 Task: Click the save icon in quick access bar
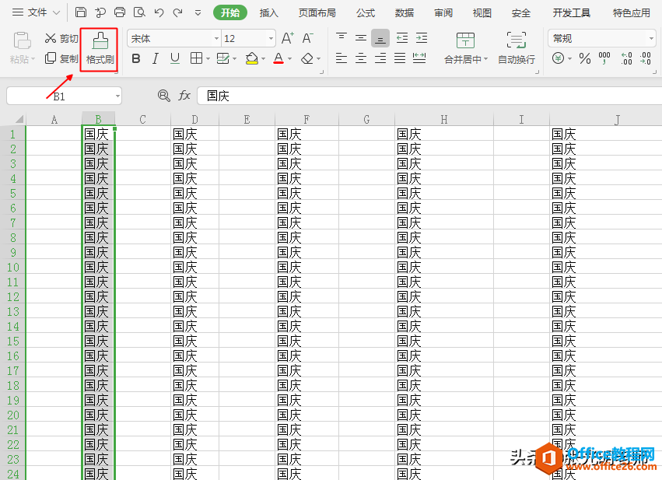click(x=81, y=12)
